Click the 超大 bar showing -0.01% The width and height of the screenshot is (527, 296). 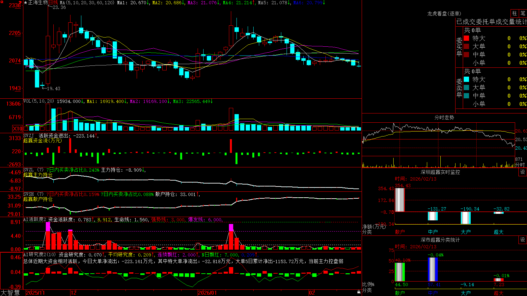coord(498,280)
